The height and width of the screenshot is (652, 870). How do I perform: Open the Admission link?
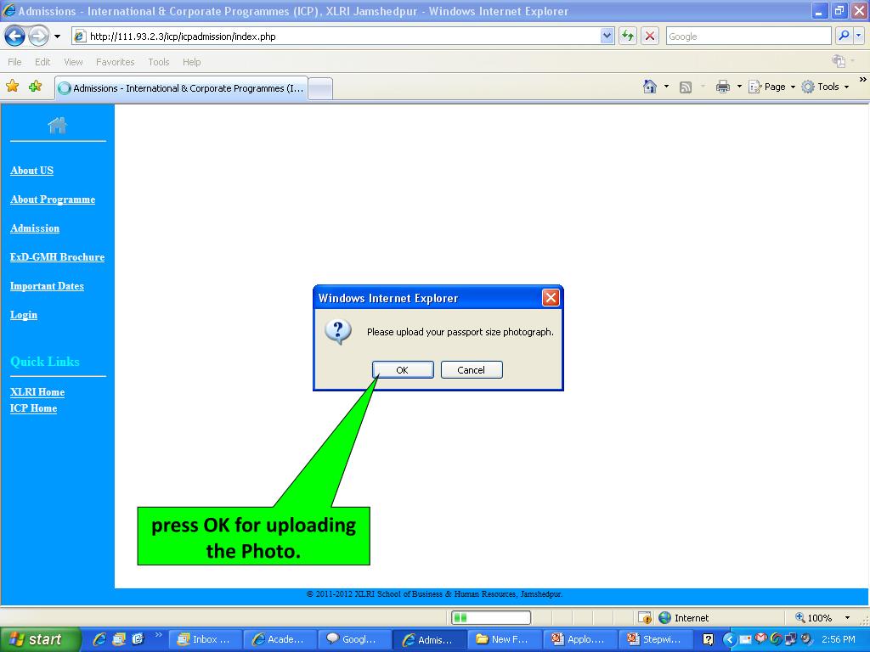click(35, 228)
